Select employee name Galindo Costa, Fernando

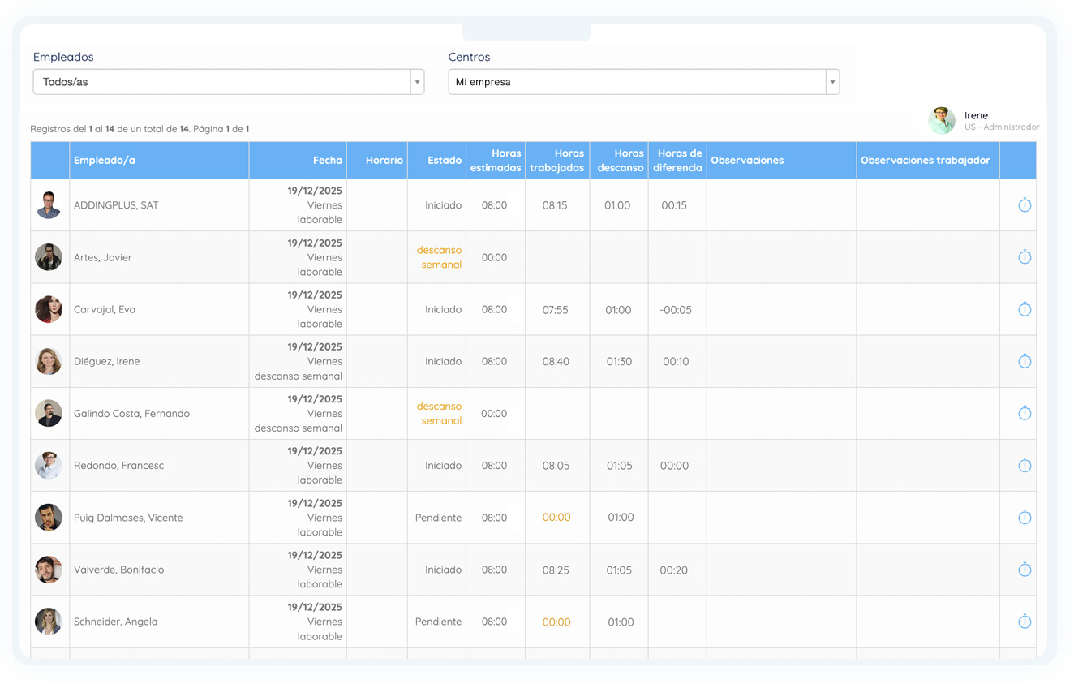click(x=131, y=413)
